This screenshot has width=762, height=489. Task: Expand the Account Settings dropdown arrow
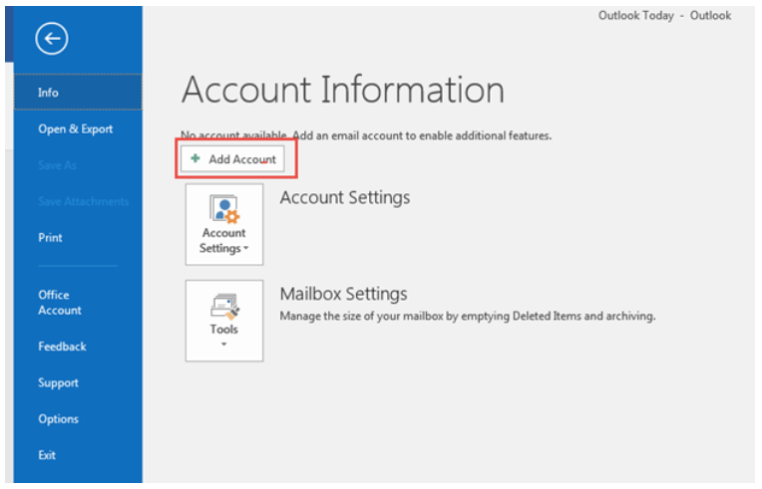pos(245,249)
